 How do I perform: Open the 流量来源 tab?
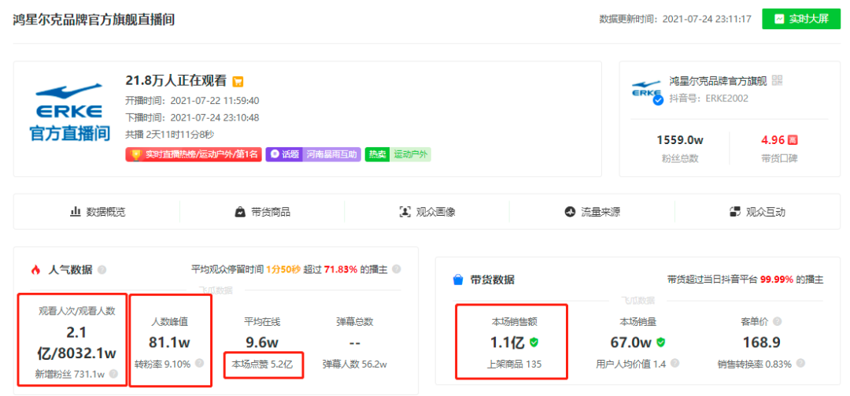pyautogui.click(x=592, y=212)
